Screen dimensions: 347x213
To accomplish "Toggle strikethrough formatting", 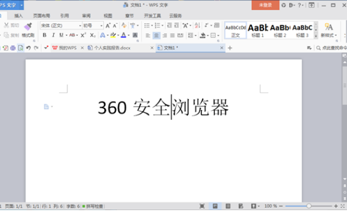I will pos(72,35).
